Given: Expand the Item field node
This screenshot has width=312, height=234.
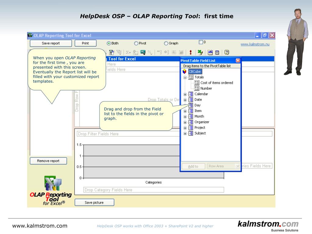Looking at the screenshot, I should 185,111.
